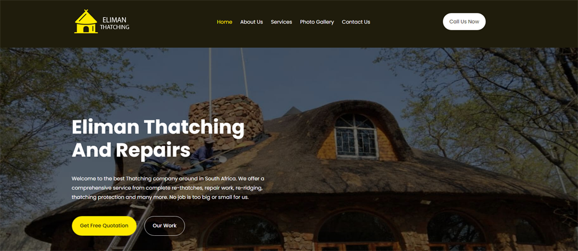Screen dimensions: 578x251
Task: Click the dormer window in hero photo
Action: pyautogui.click(x=356, y=136)
